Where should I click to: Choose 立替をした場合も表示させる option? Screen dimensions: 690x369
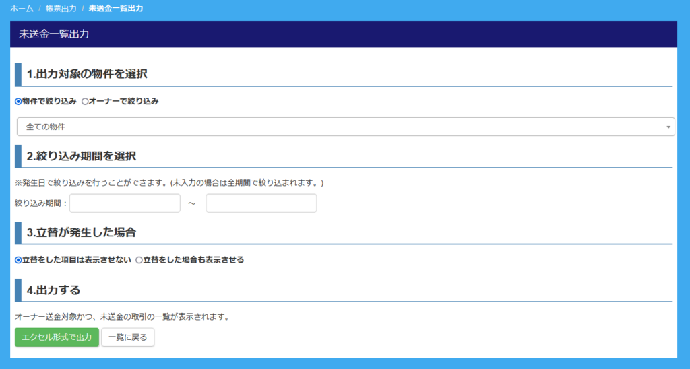pos(139,260)
